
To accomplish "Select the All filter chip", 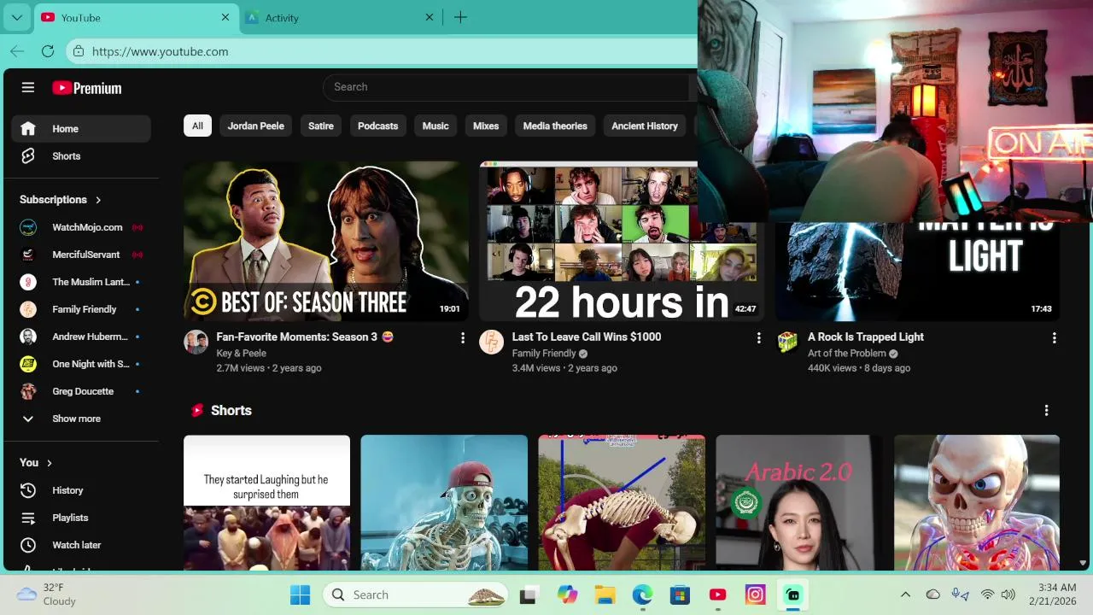I will click(x=197, y=126).
